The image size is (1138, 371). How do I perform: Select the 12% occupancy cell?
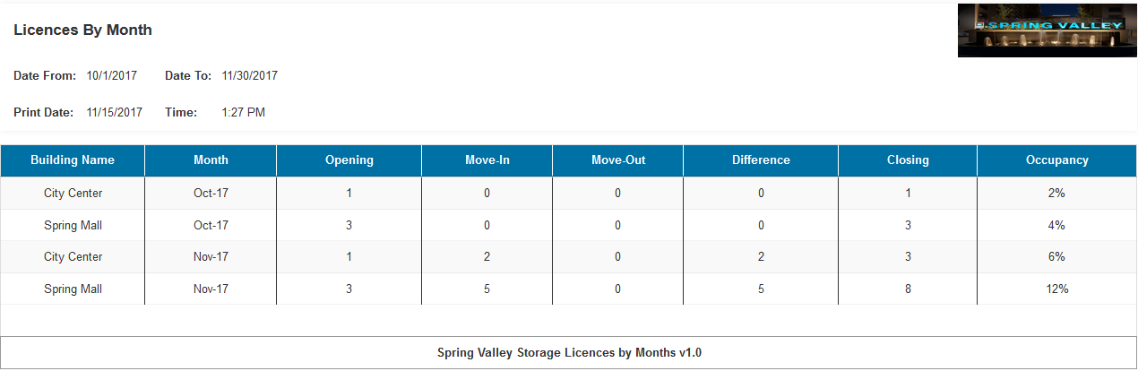pyautogui.click(x=1057, y=289)
